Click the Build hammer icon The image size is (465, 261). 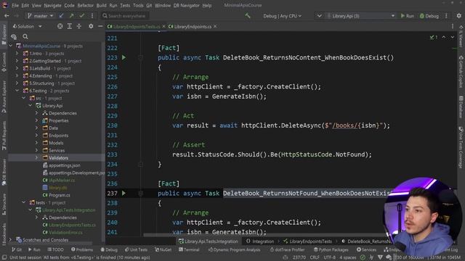pyautogui.click(x=248, y=16)
